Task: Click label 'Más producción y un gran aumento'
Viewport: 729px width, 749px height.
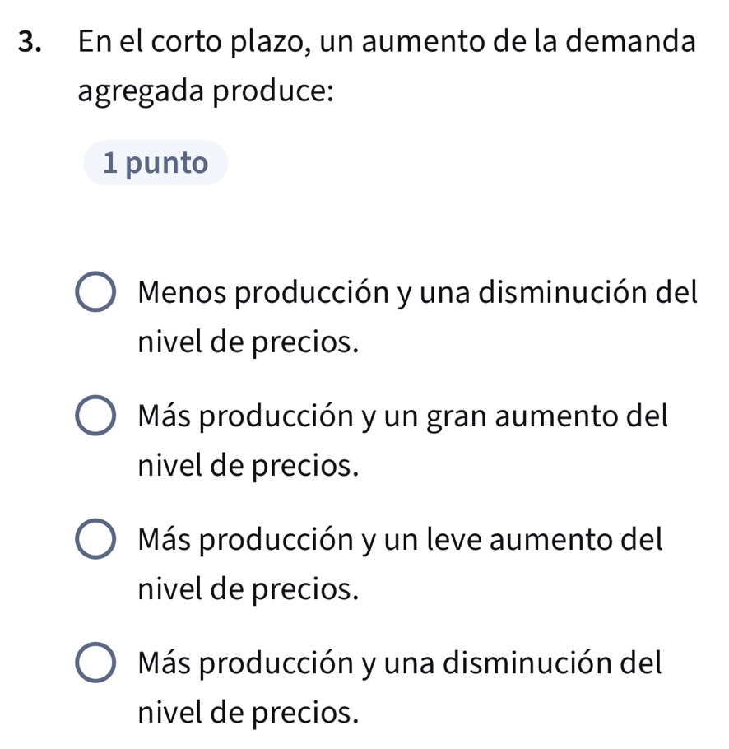Action: click(x=402, y=416)
